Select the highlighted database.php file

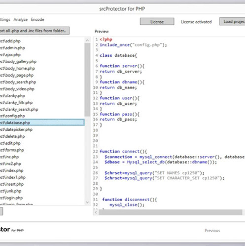[42, 123]
